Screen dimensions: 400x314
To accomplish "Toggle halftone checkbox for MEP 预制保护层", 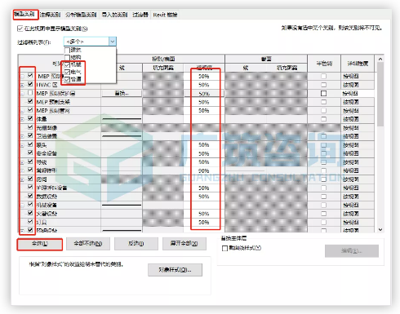I will 323,93.
